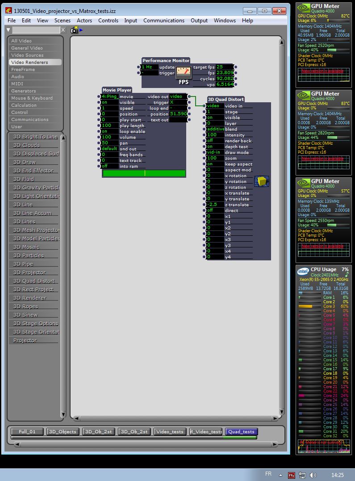Click the 14:25 clock in taskbar

[337, 475]
